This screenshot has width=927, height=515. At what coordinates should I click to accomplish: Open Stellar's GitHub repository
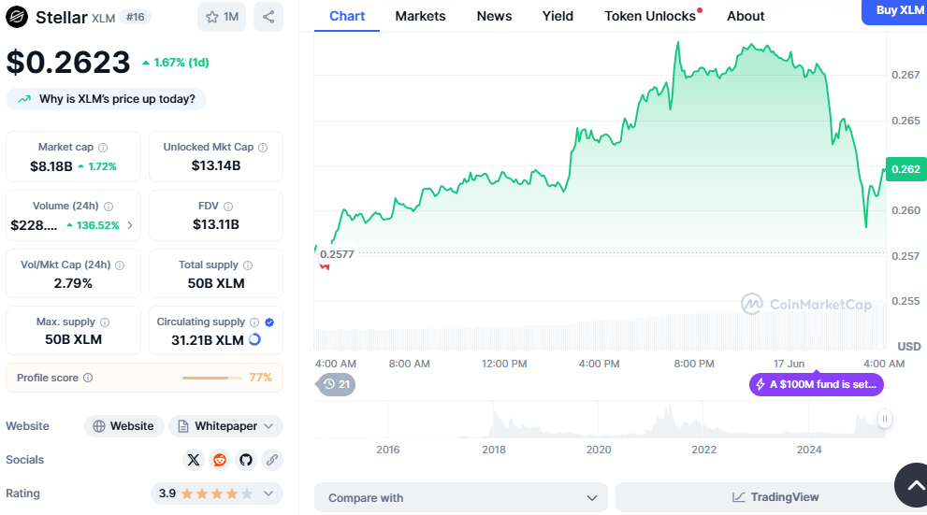point(246,460)
